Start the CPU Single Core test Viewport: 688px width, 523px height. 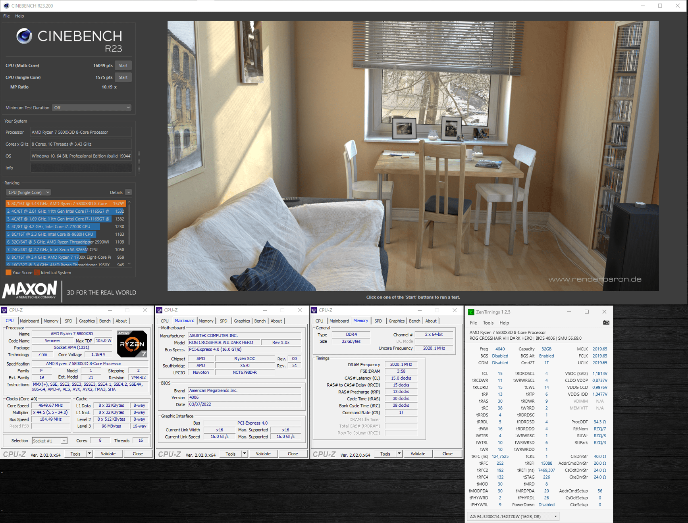pos(123,77)
